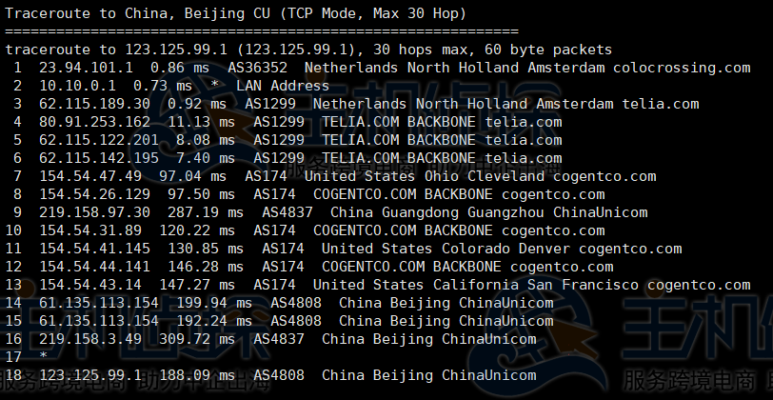This screenshot has height=400, width=773.
Task: Click the AS4837 label on hop 9
Action: tap(287, 212)
